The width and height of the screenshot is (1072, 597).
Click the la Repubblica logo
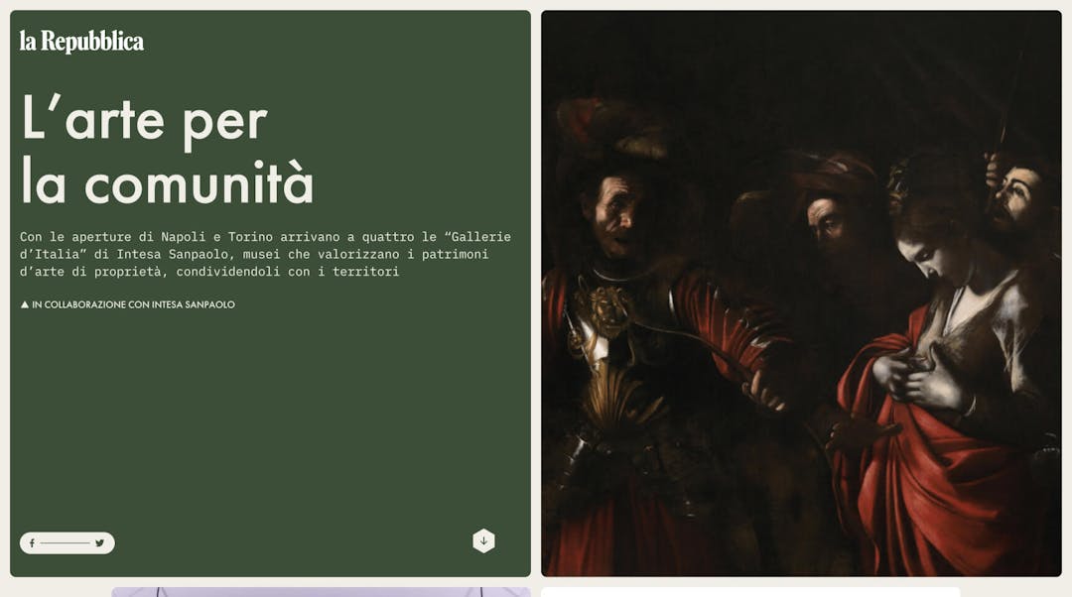(x=81, y=41)
